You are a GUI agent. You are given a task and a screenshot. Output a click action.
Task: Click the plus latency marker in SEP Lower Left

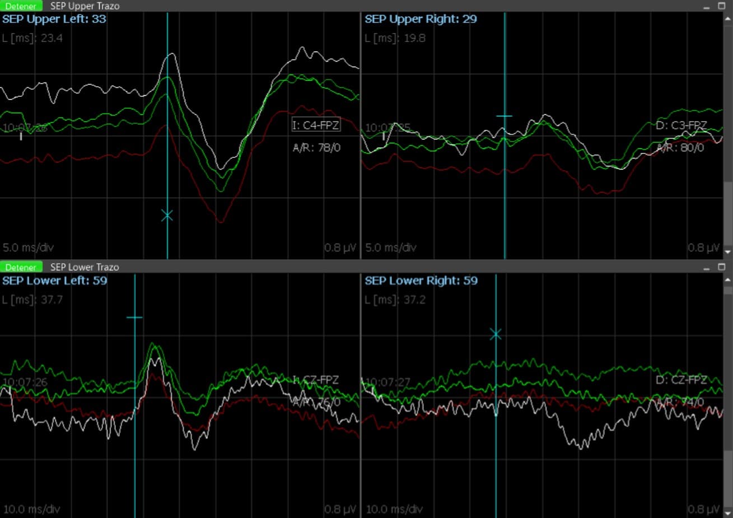(134, 318)
